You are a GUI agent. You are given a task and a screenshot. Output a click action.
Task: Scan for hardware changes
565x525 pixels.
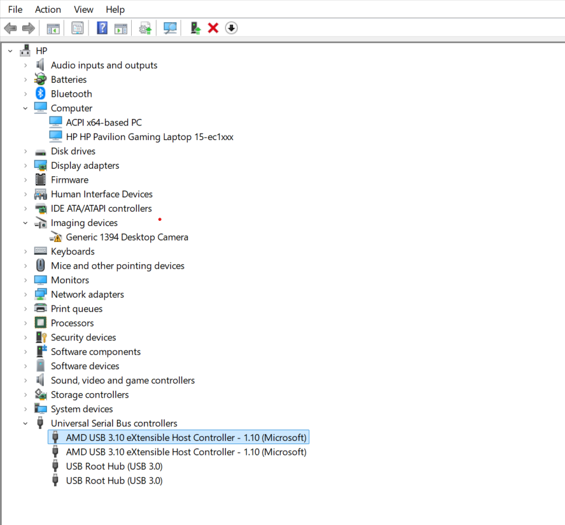(x=170, y=27)
